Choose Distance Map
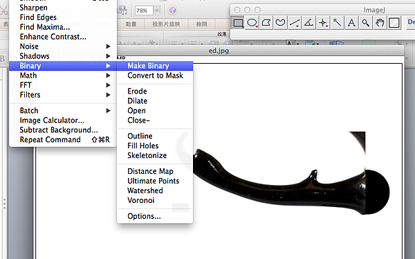Viewport: 415px width, 259px height. (155, 171)
